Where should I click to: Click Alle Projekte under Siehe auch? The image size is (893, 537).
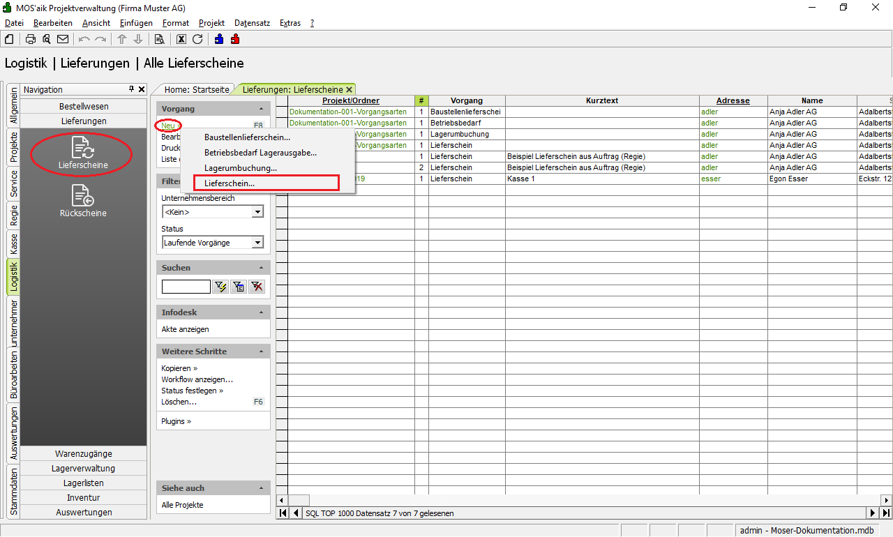coord(182,505)
